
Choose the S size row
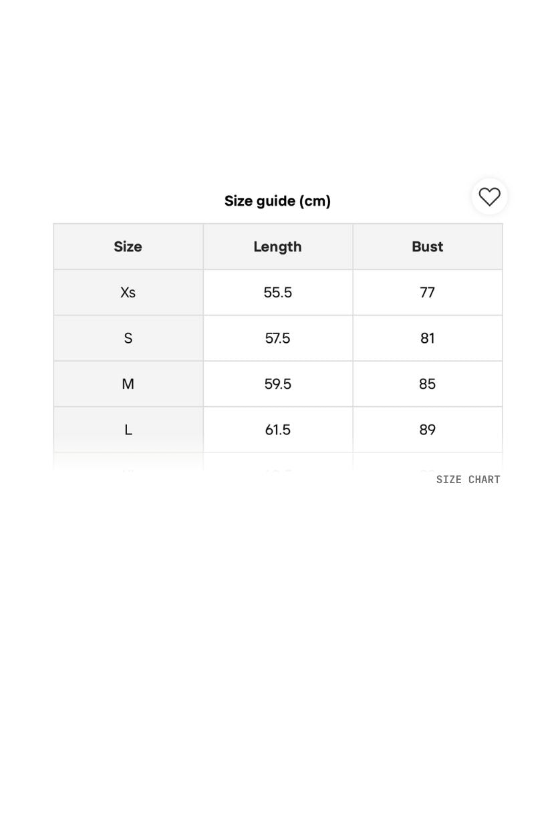pos(128,338)
